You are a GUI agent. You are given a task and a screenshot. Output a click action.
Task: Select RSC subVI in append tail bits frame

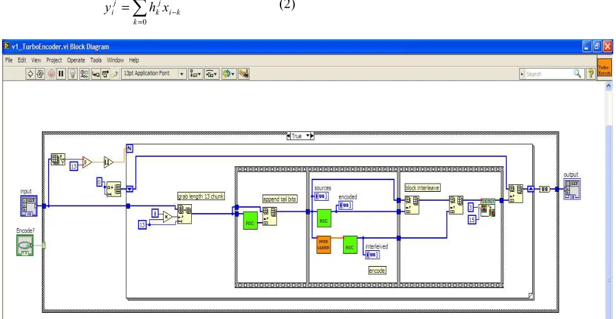pos(250,221)
